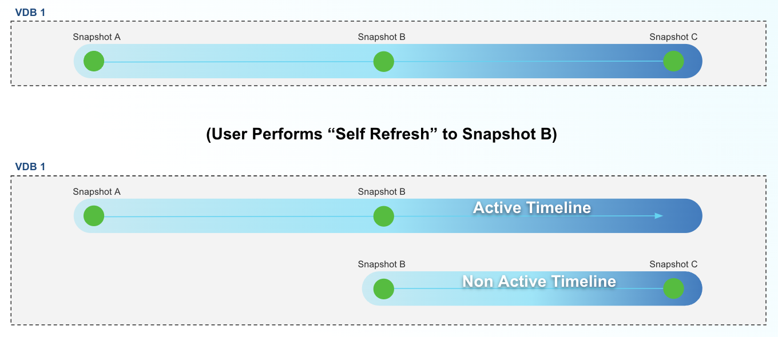Image resolution: width=778 pixels, height=337 pixels.
Task: Click the Snapshot B text label before the refresh
Action: [x=382, y=37]
